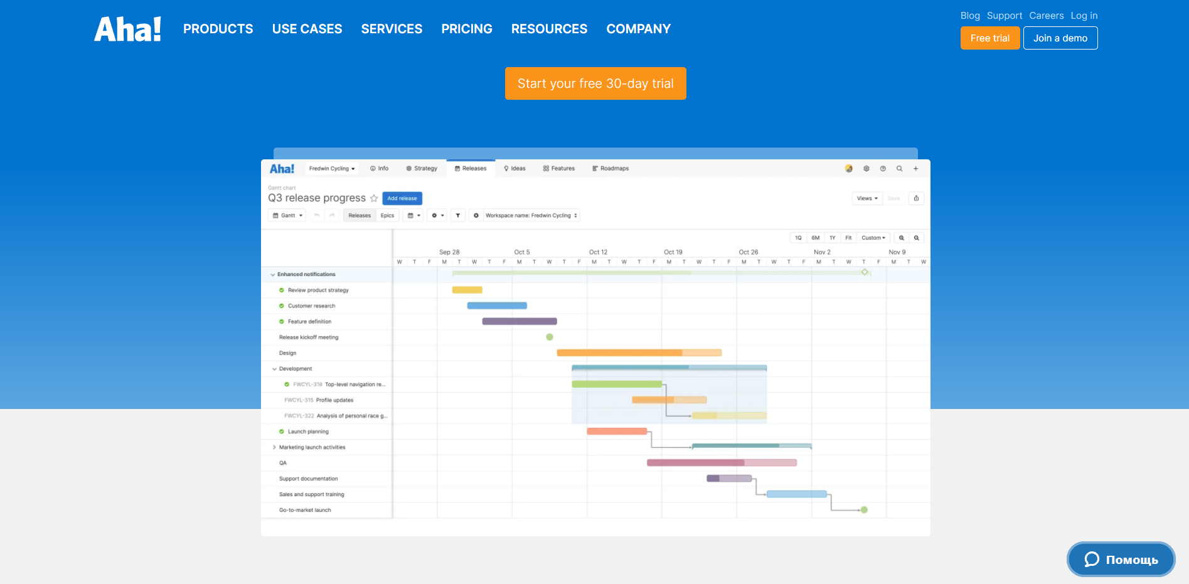Click the help question mark icon

[x=883, y=169]
